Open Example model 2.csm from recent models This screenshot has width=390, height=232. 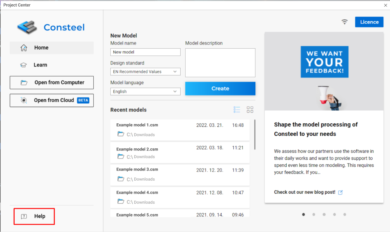tap(180, 152)
